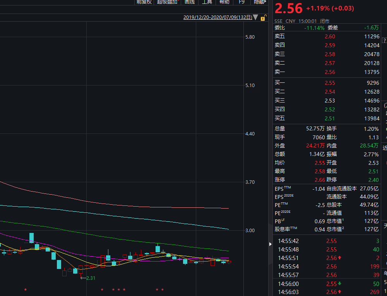Screen dimensions: 387x296
Task: Open the 超级叠加 overlay menu
Action: (x=167, y=2)
